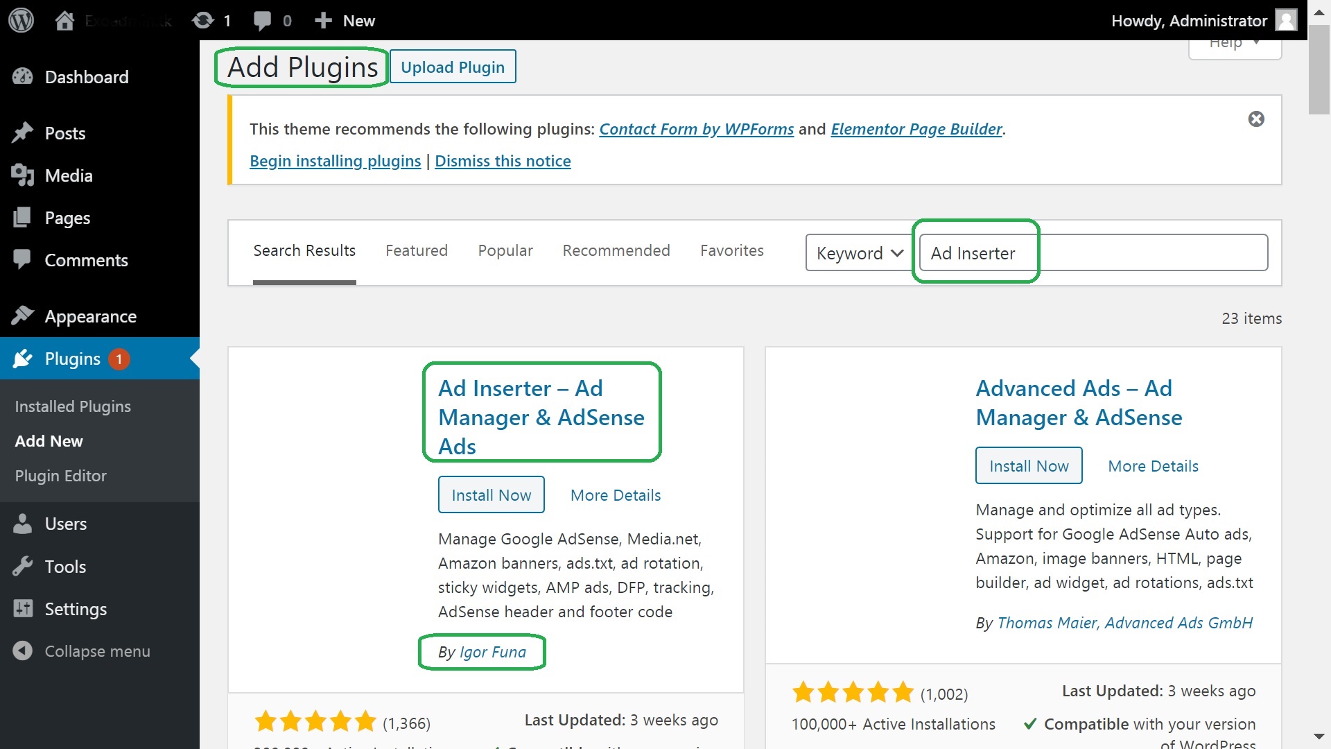
Task: Open Users in the sidebar
Action: 66,524
